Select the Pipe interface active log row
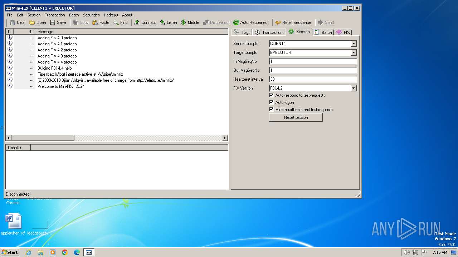Viewport: 458px width, 257px height. (117, 74)
